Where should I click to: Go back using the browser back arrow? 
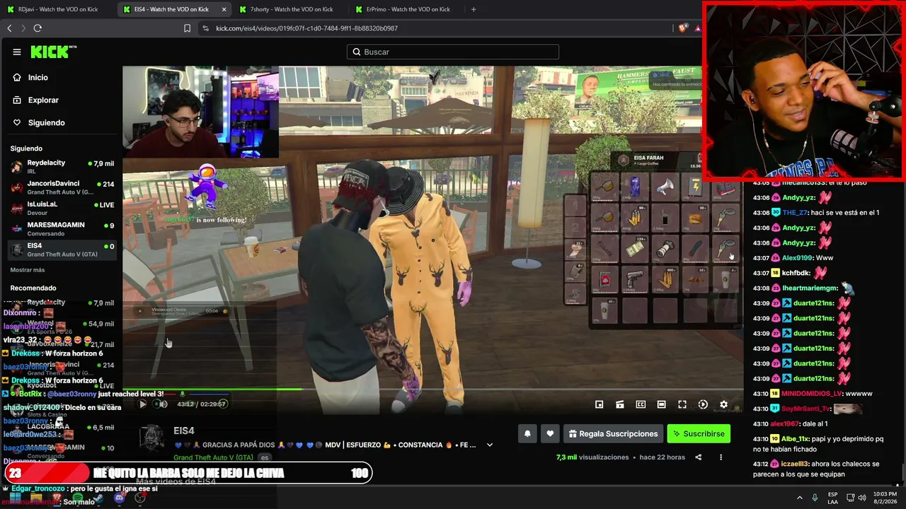pyautogui.click(x=9, y=28)
